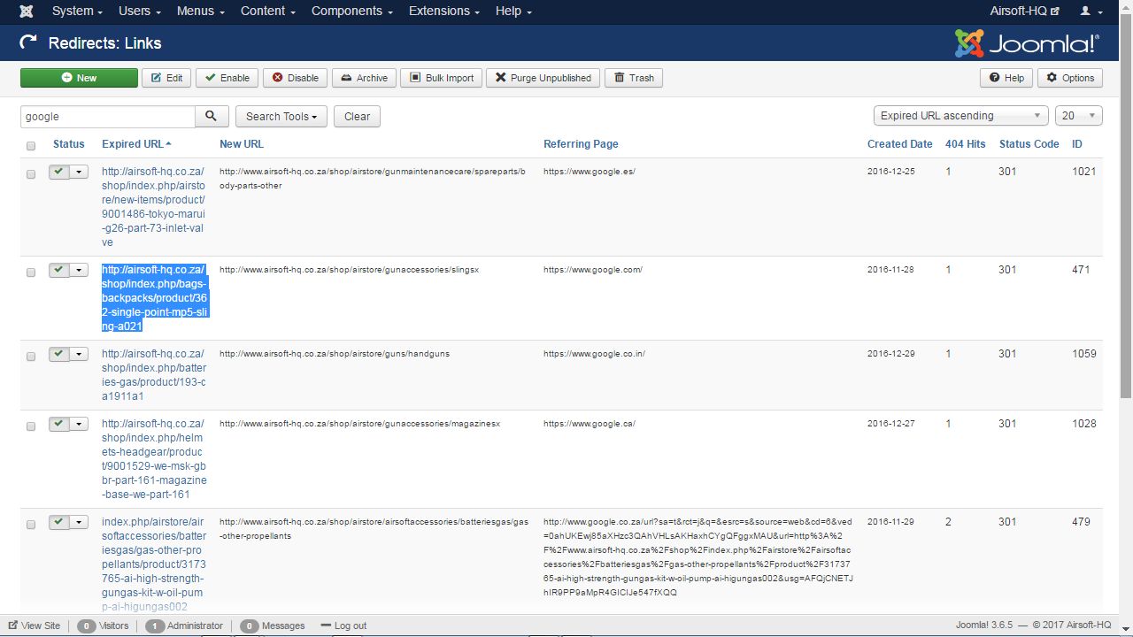Open status dropdown arrow for ID 1059

pos(80,354)
